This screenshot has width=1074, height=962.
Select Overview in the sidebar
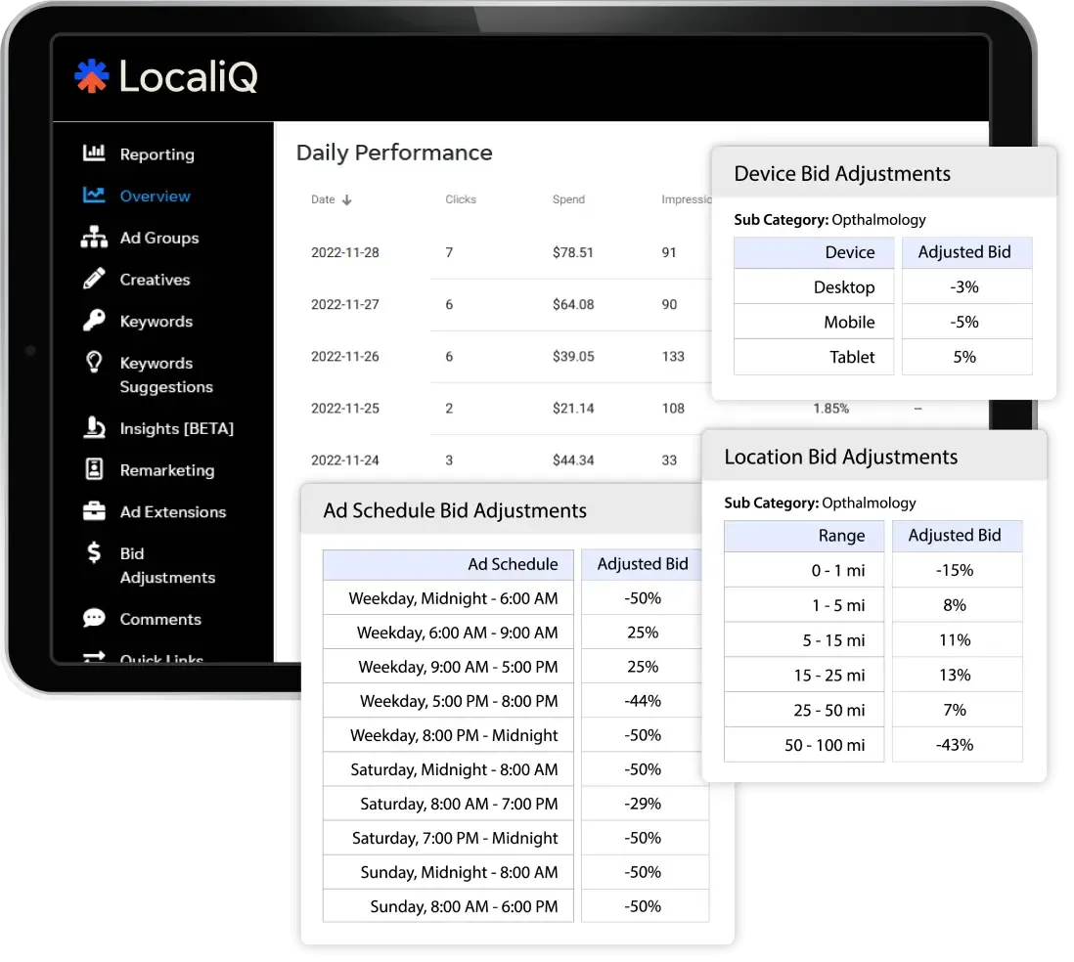pos(155,196)
